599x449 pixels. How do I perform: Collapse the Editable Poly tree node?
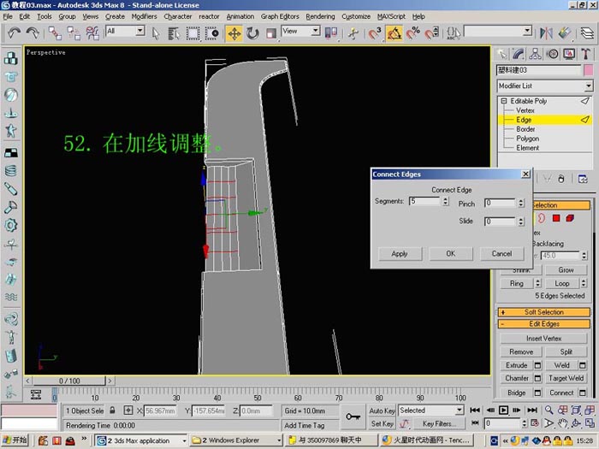click(x=504, y=101)
